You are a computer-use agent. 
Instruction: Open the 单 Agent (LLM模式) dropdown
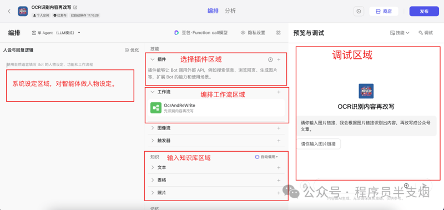(x=57, y=33)
